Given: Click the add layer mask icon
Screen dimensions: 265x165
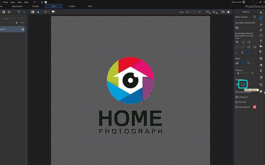Looking at the screenshot, I should point(4,12).
